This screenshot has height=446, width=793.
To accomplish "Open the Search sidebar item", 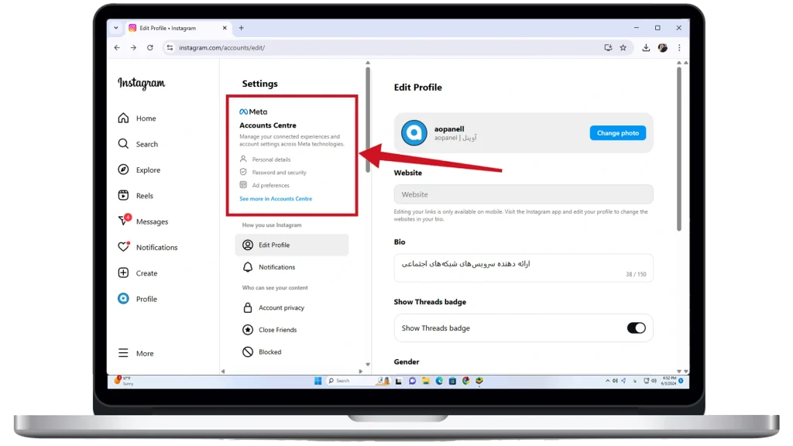I will point(138,144).
